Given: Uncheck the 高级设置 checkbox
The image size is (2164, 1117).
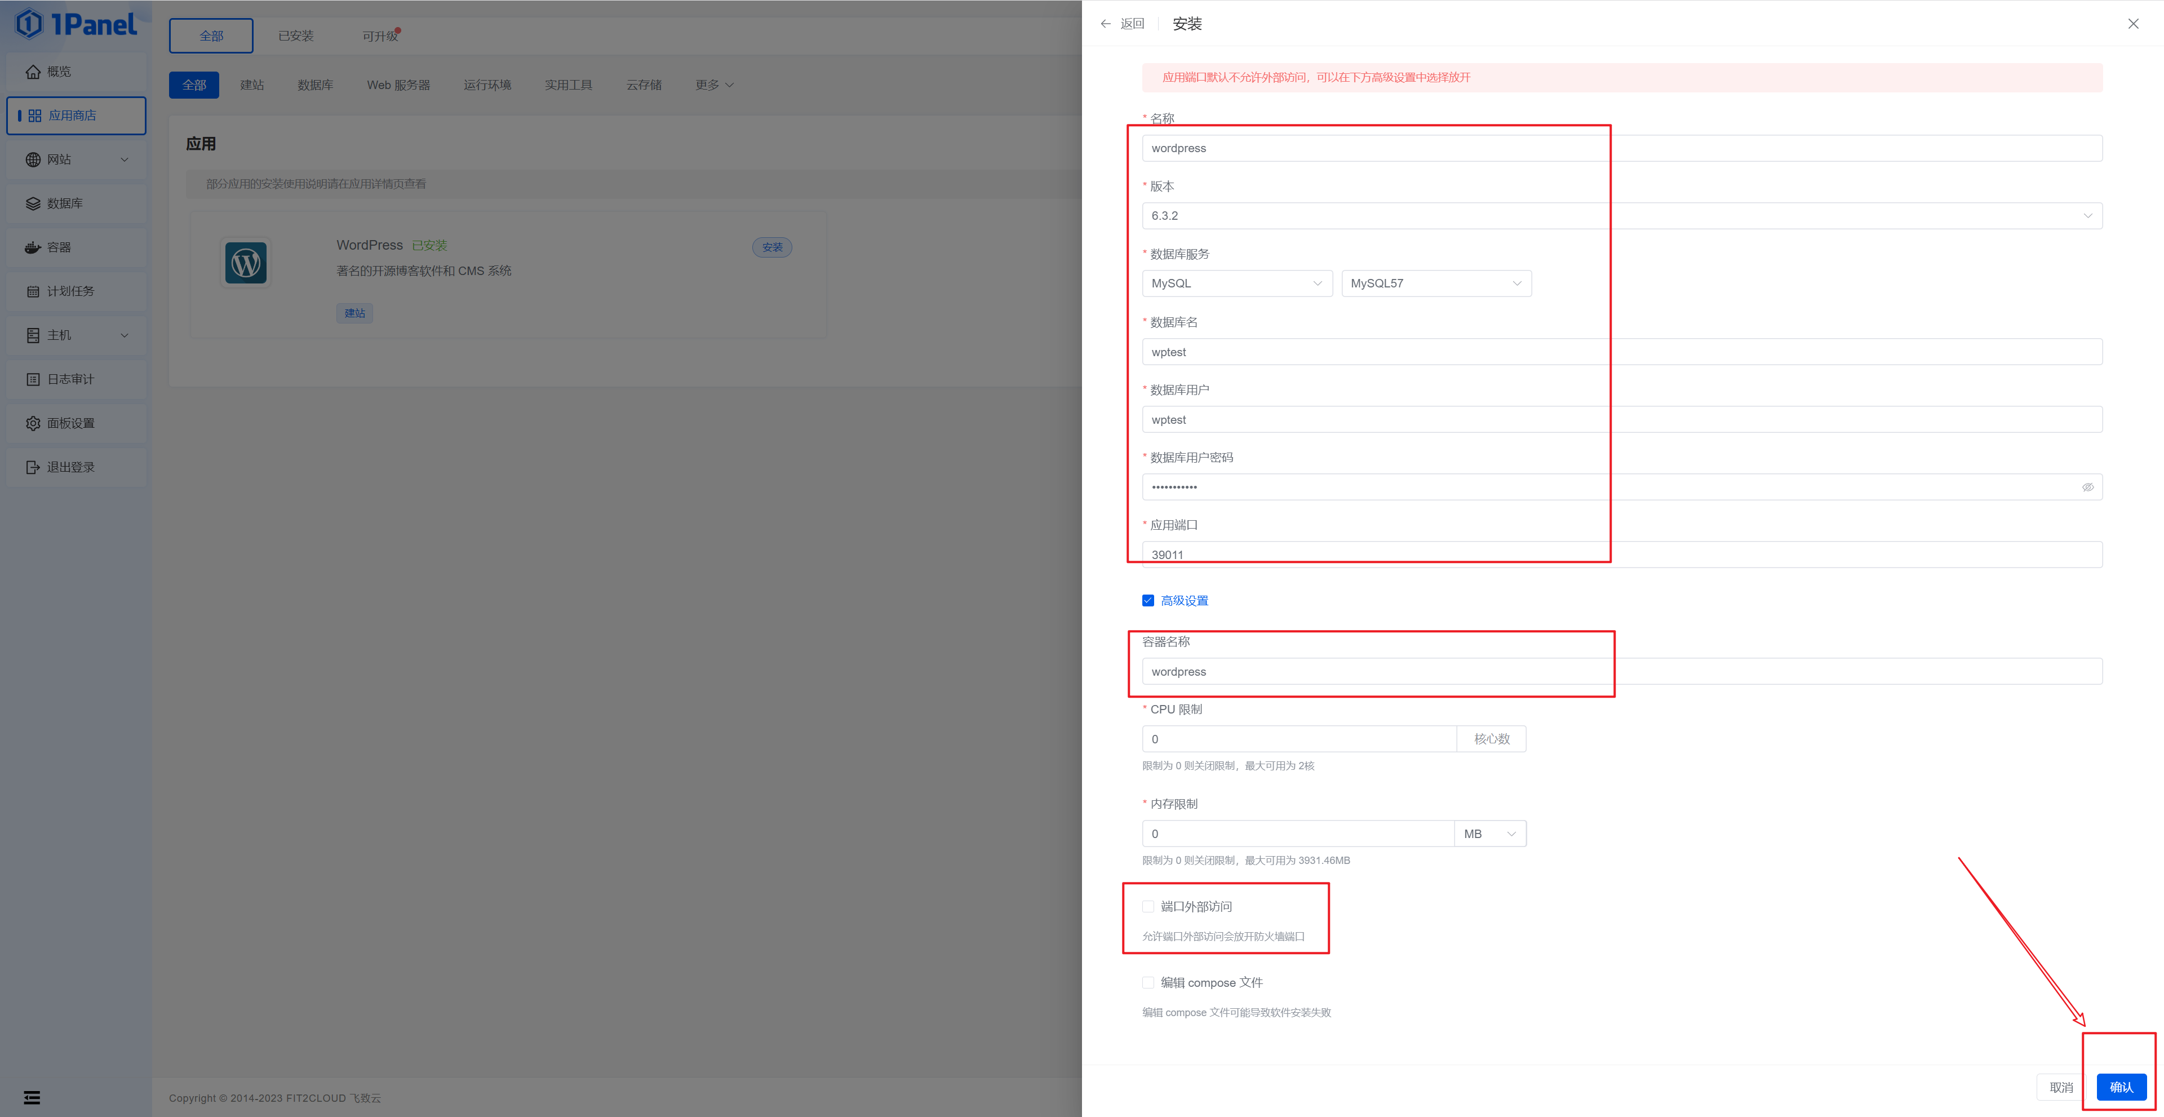Looking at the screenshot, I should [1147, 600].
